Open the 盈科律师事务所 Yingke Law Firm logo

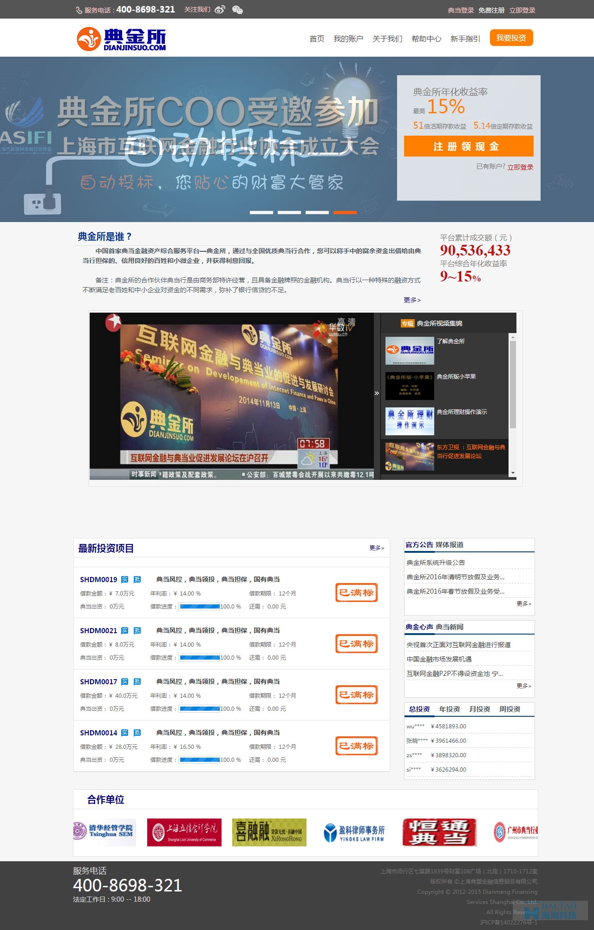pyautogui.click(x=354, y=832)
